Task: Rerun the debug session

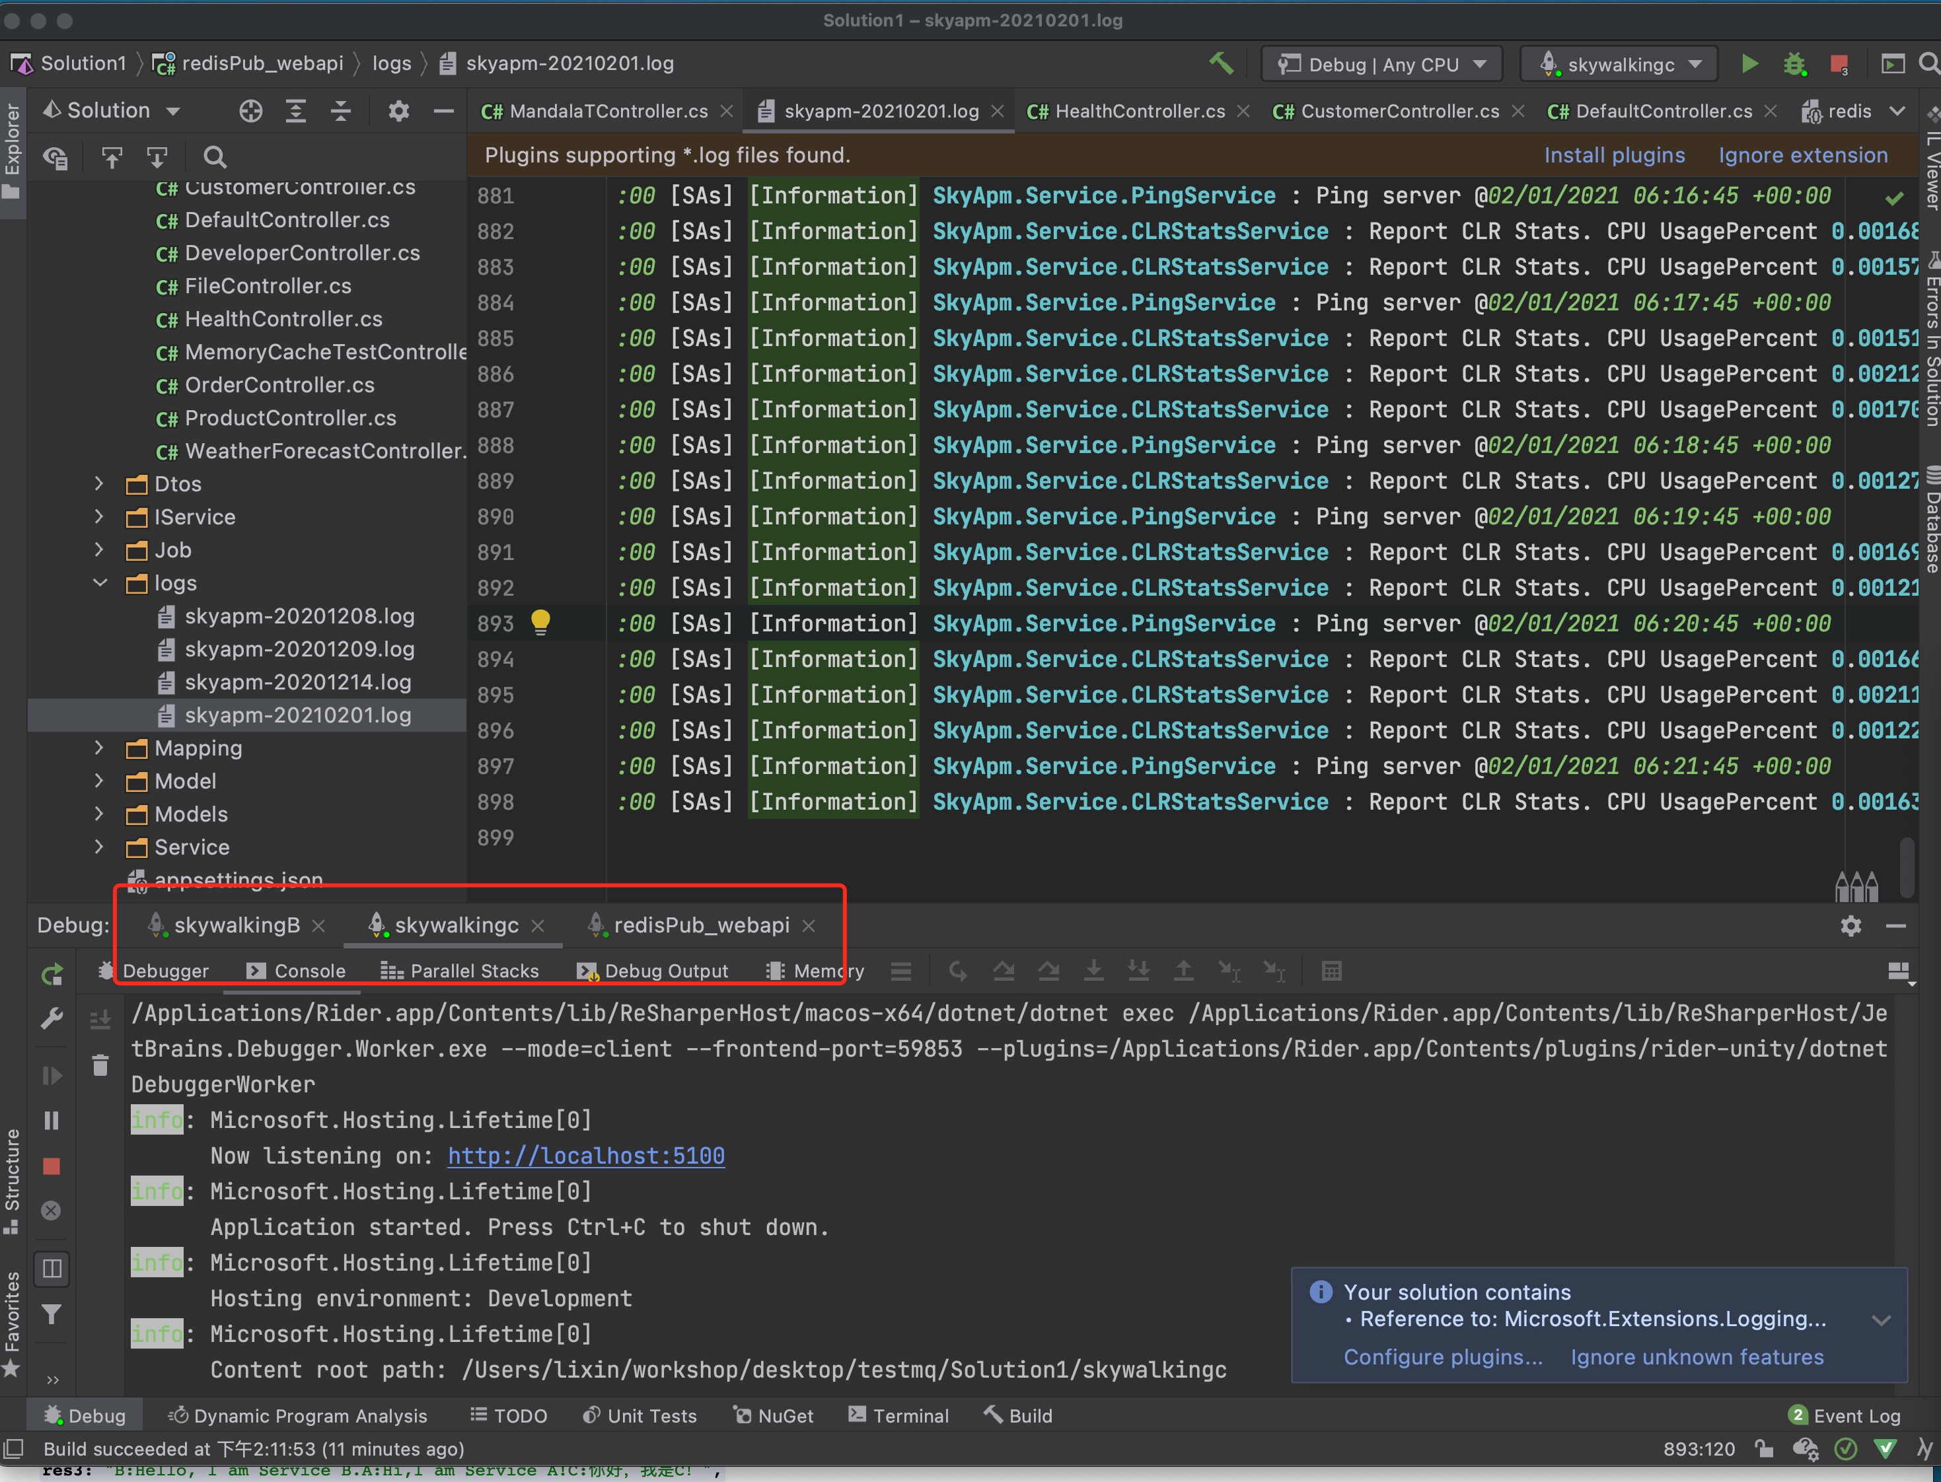Action: pos(52,974)
